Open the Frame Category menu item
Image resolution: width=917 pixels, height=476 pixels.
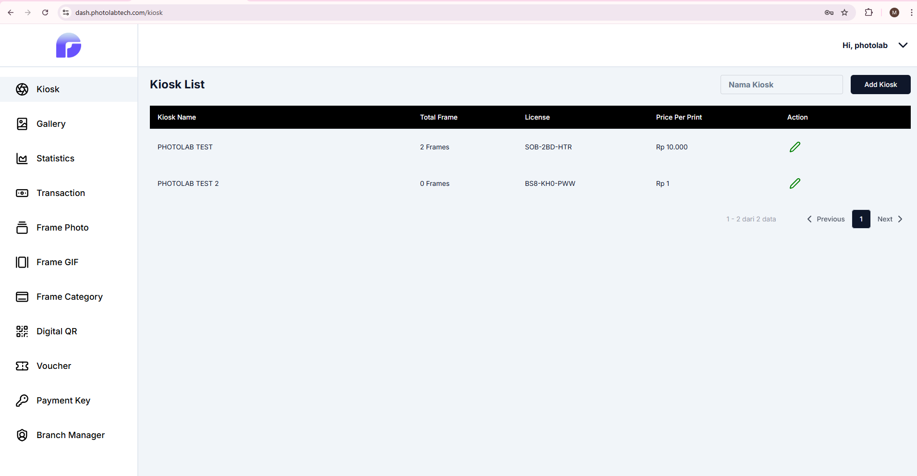click(x=69, y=297)
